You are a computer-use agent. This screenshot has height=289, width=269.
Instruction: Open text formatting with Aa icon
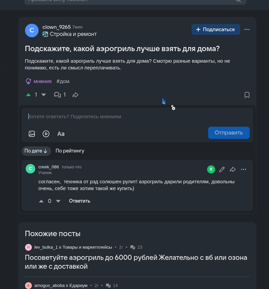61,134
